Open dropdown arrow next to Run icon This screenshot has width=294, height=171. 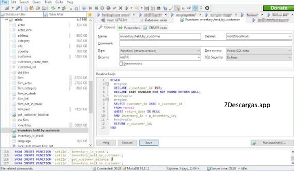click(x=131, y=8)
